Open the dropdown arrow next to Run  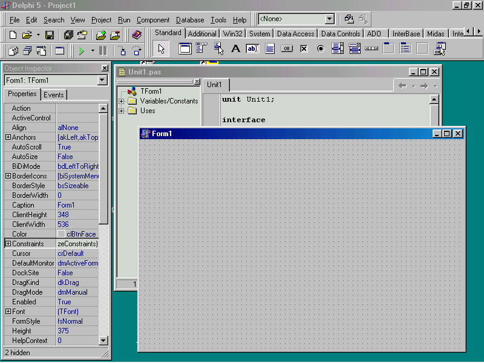[x=93, y=50]
